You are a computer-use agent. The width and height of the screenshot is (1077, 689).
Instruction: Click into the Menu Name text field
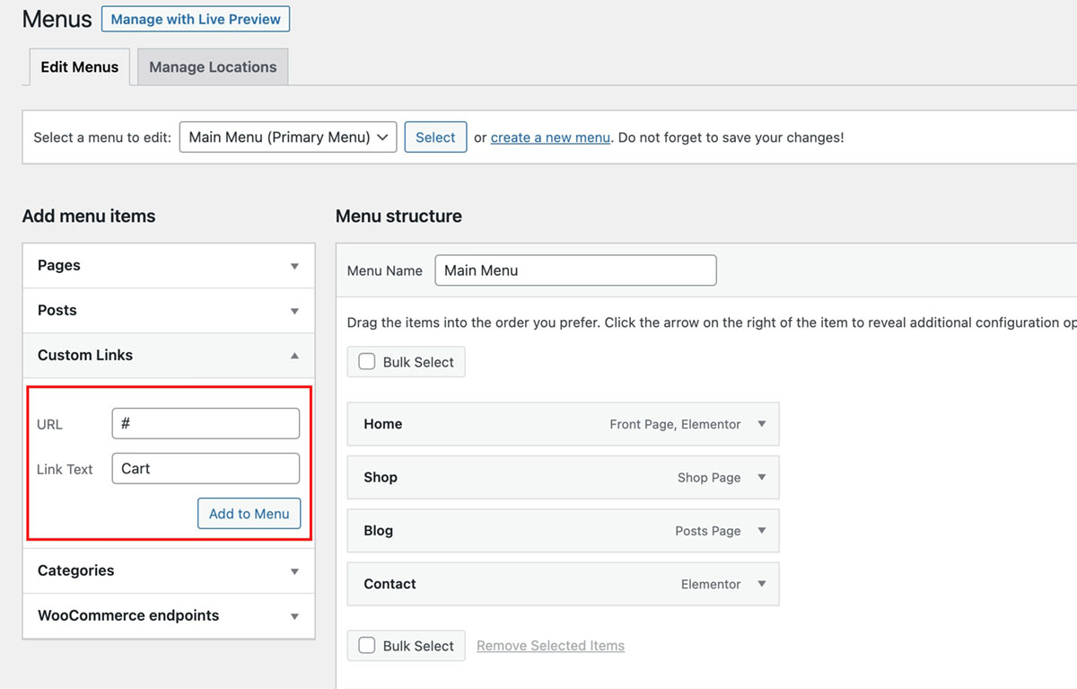(575, 270)
